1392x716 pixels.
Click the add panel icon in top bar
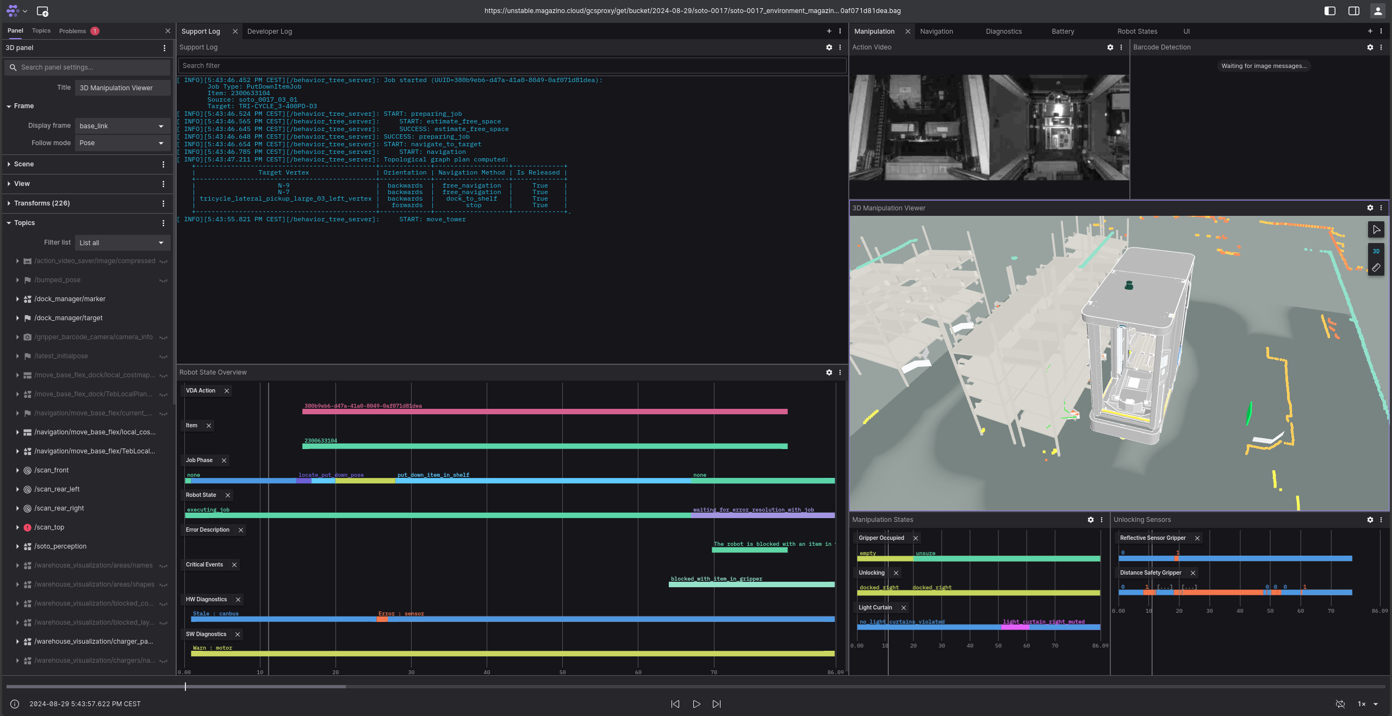pyautogui.click(x=42, y=11)
